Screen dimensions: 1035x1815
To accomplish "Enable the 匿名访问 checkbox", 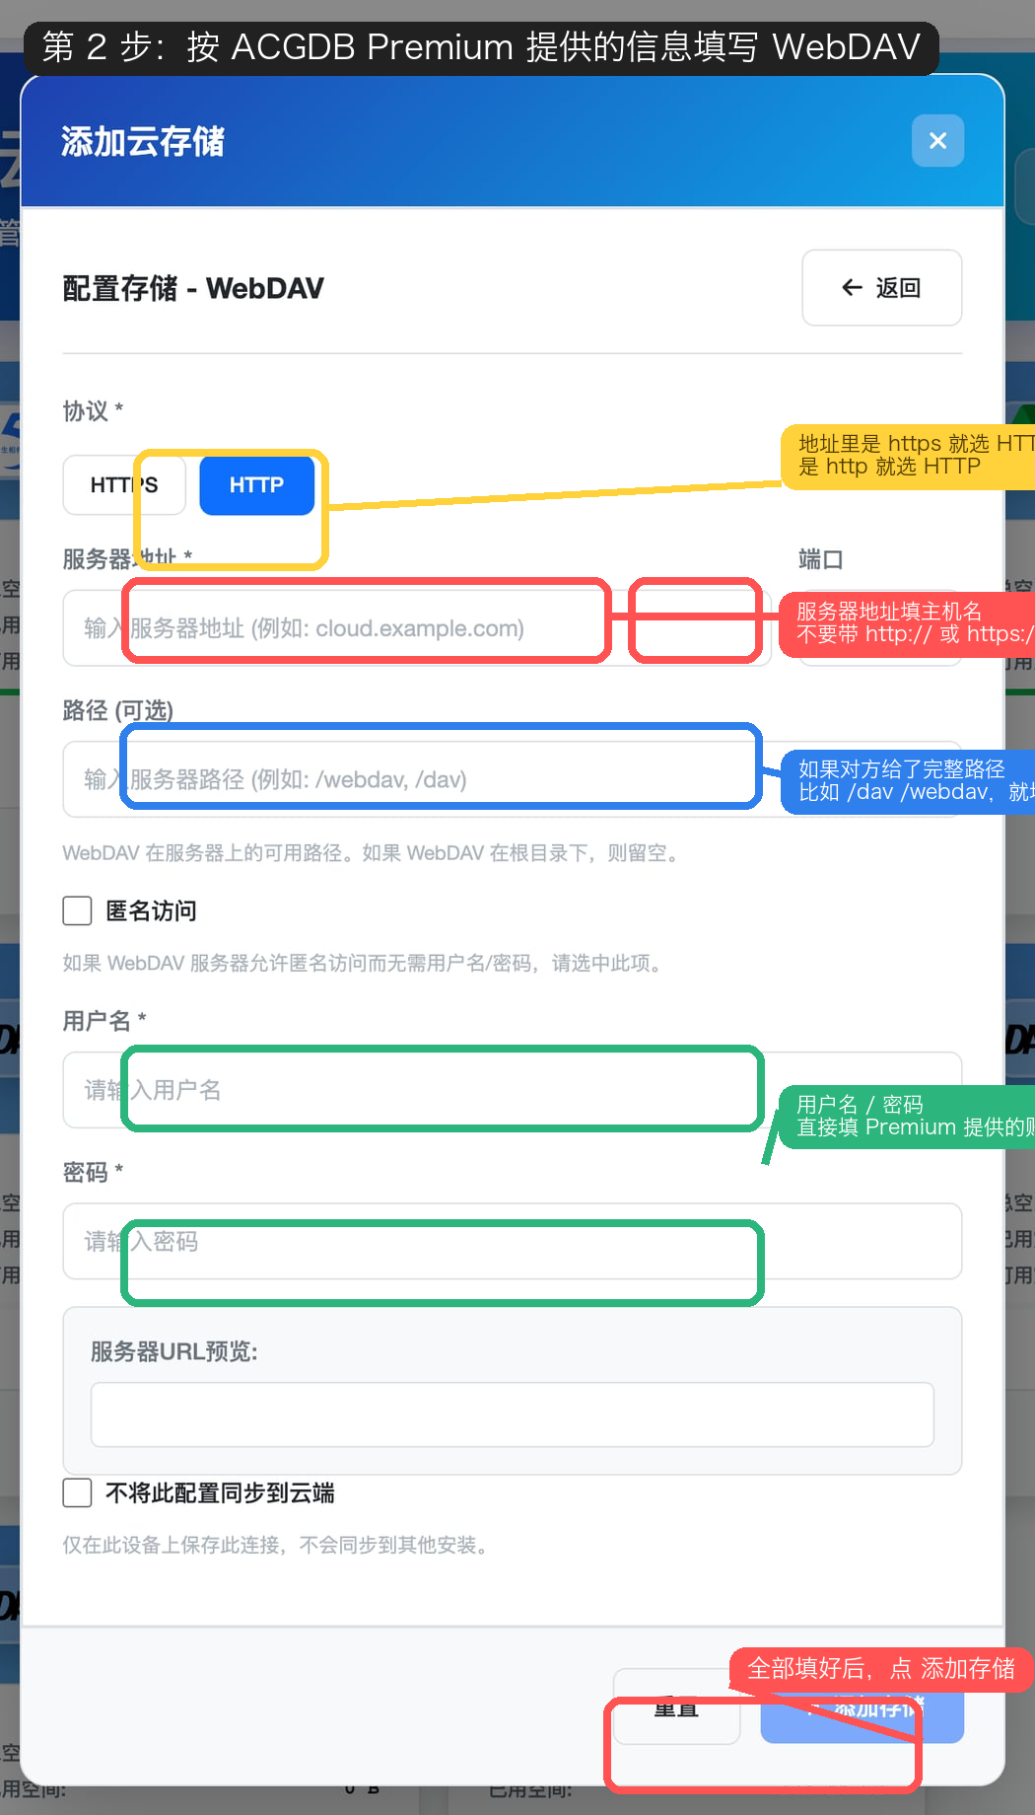I will [x=77, y=910].
